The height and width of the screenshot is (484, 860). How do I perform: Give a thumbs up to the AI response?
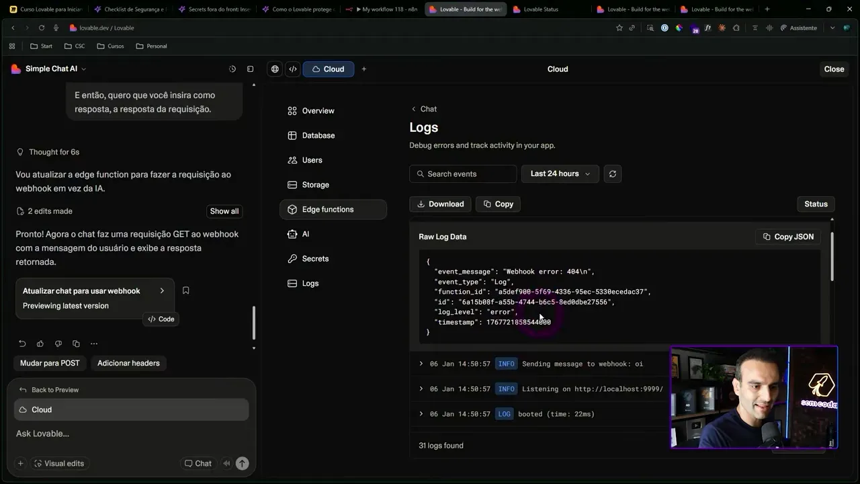pyautogui.click(x=40, y=343)
